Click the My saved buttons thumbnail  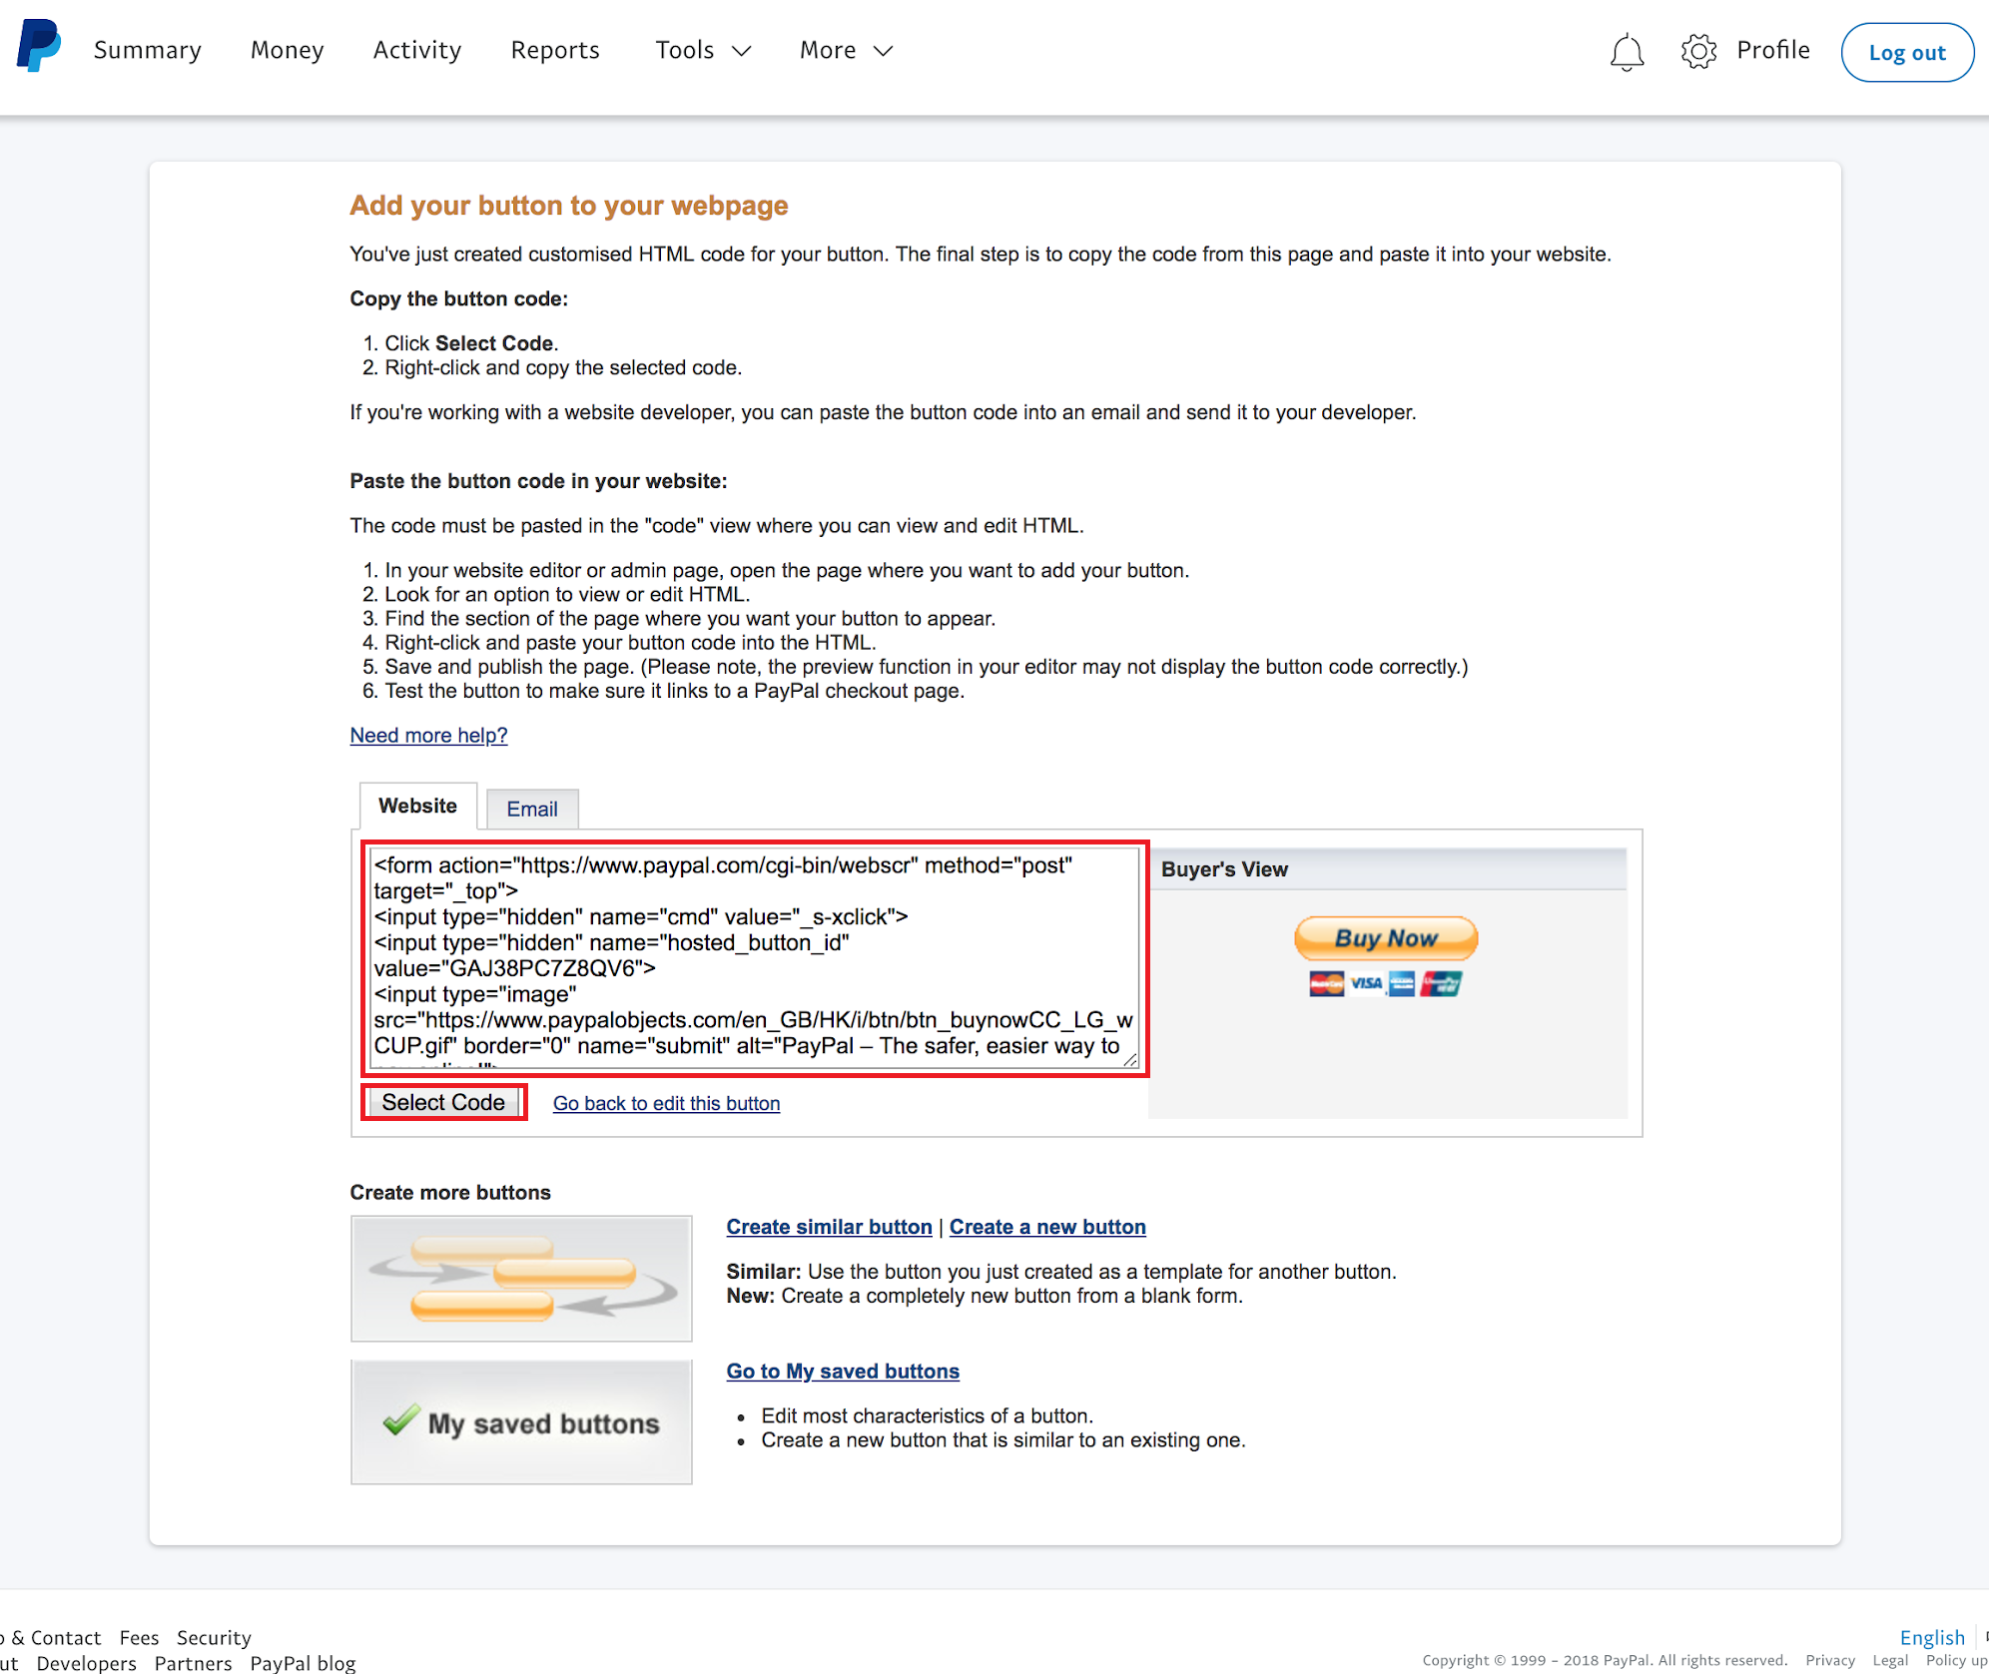(521, 1422)
